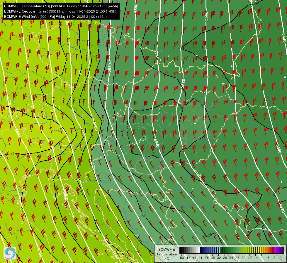The width and height of the screenshot is (287, 263).
Task: Click the 5600 geopotential contour label
Action: (x=95, y=126)
